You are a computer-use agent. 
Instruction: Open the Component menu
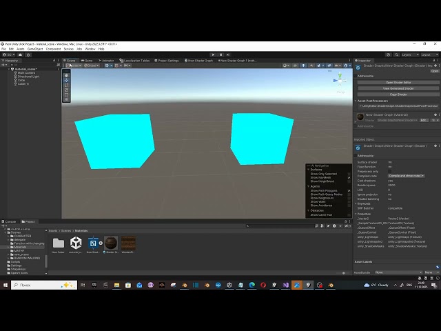(x=54, y=49)
